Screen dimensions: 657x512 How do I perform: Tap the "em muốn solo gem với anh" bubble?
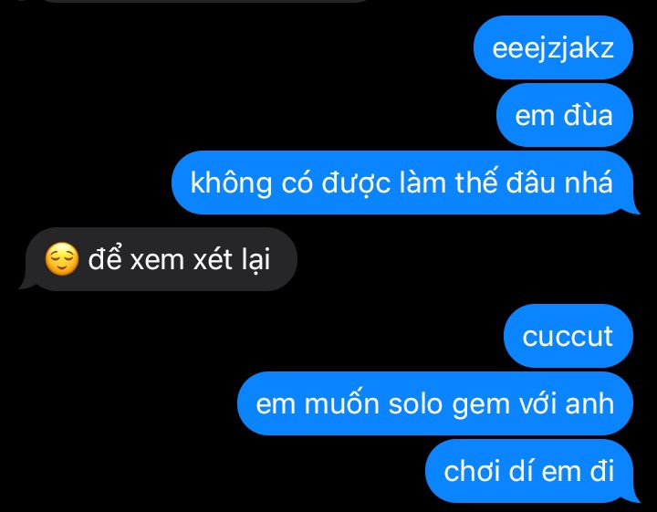tap(435, 403)
